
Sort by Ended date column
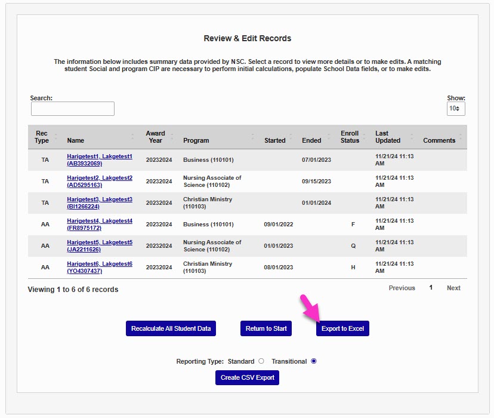(311, 140)
